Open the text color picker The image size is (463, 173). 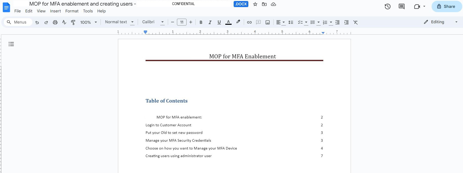[228, 22]
